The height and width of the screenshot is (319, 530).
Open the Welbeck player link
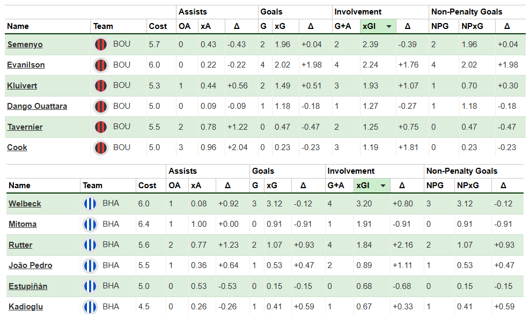[x=25, y=204]
